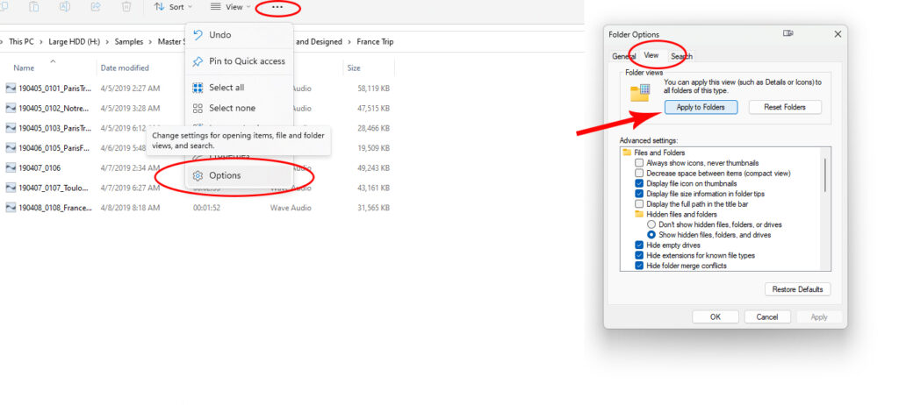Collapse the Files and Folders tree node
Viewport: 899px width, 405px height.
tap(627, 153)
